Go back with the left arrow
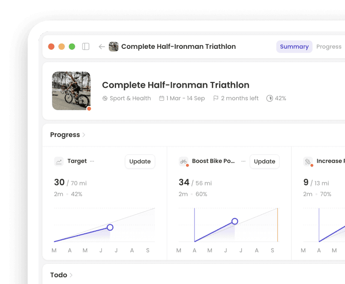 [102, 47]
